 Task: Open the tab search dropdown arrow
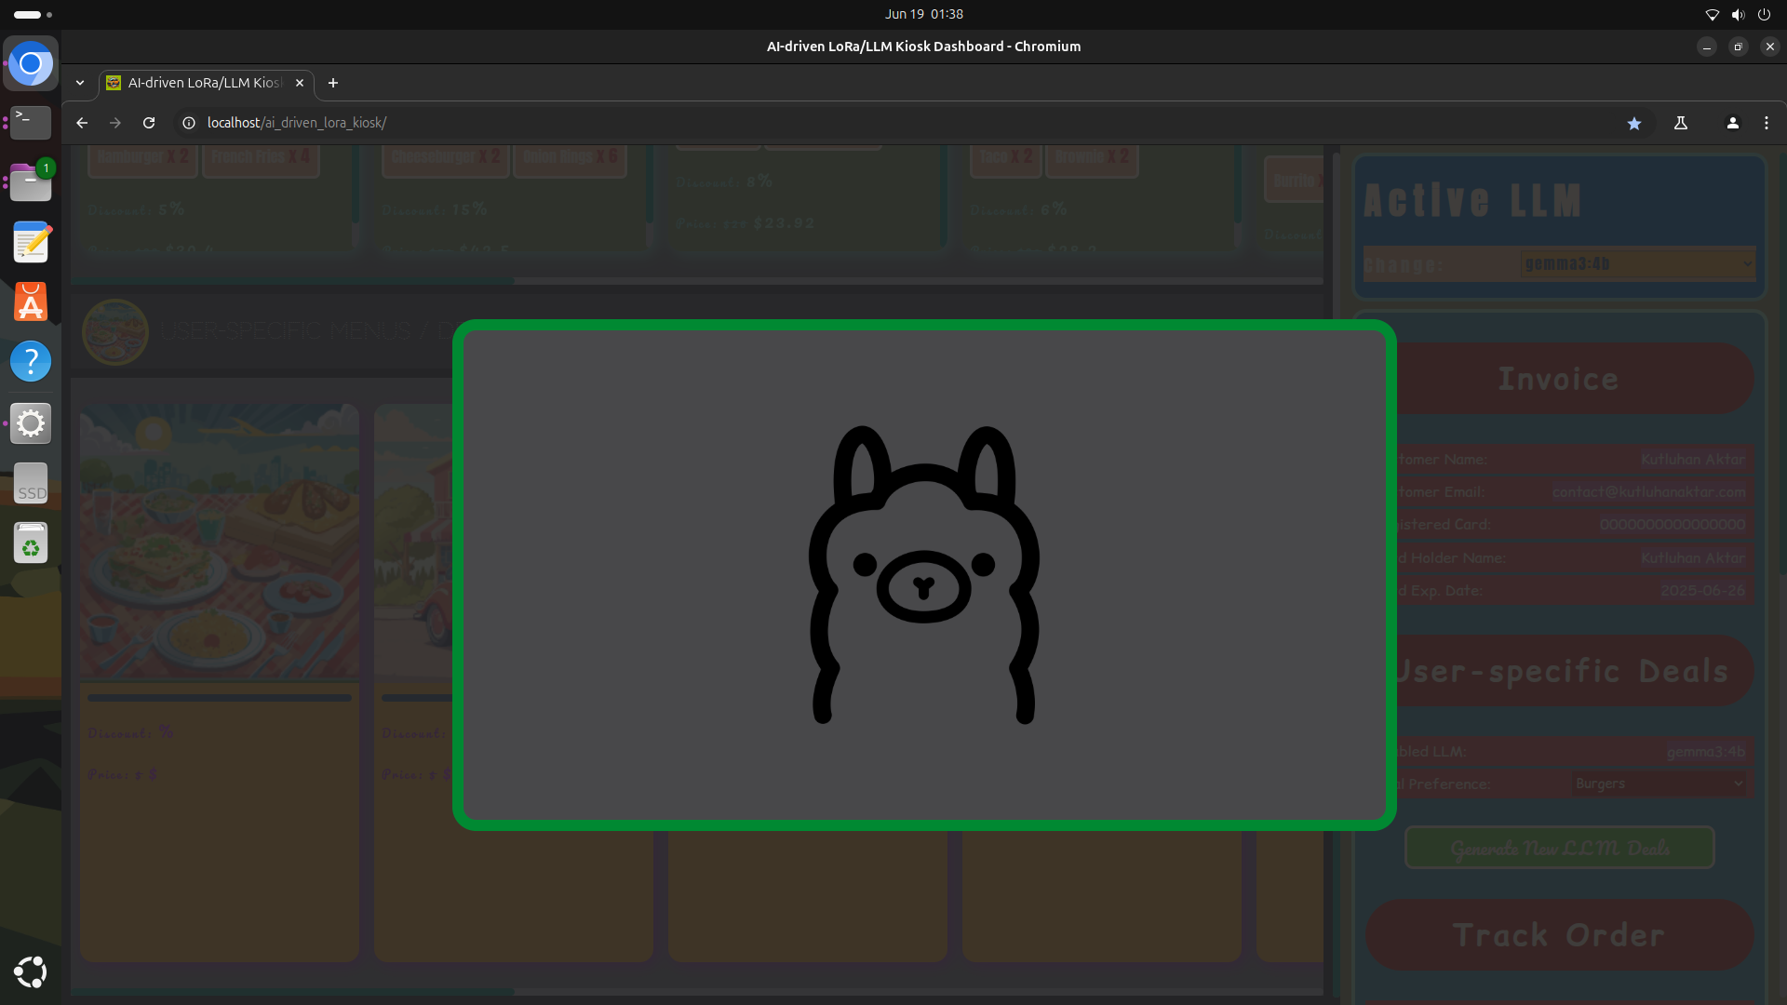coord(80,83)
